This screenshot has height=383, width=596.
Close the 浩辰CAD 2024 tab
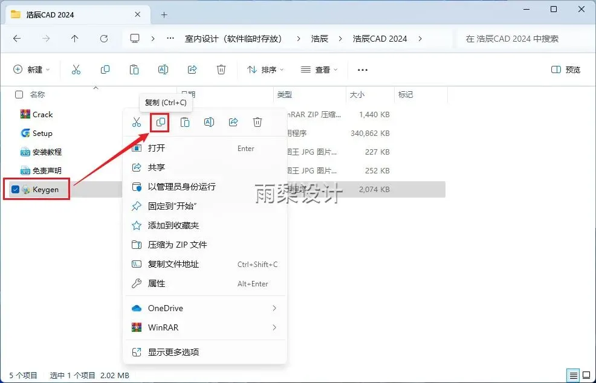[x=138, y=14]
